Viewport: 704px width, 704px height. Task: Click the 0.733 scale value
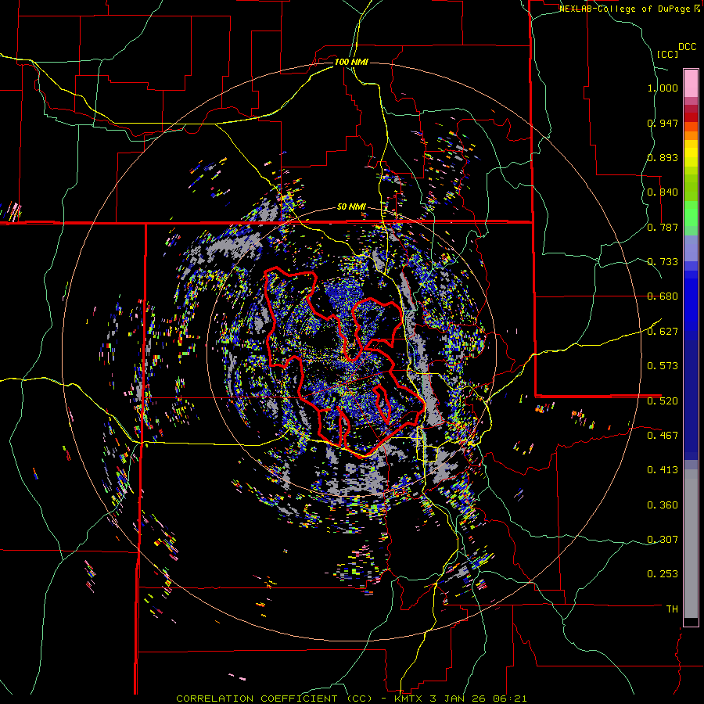(663, 262)
